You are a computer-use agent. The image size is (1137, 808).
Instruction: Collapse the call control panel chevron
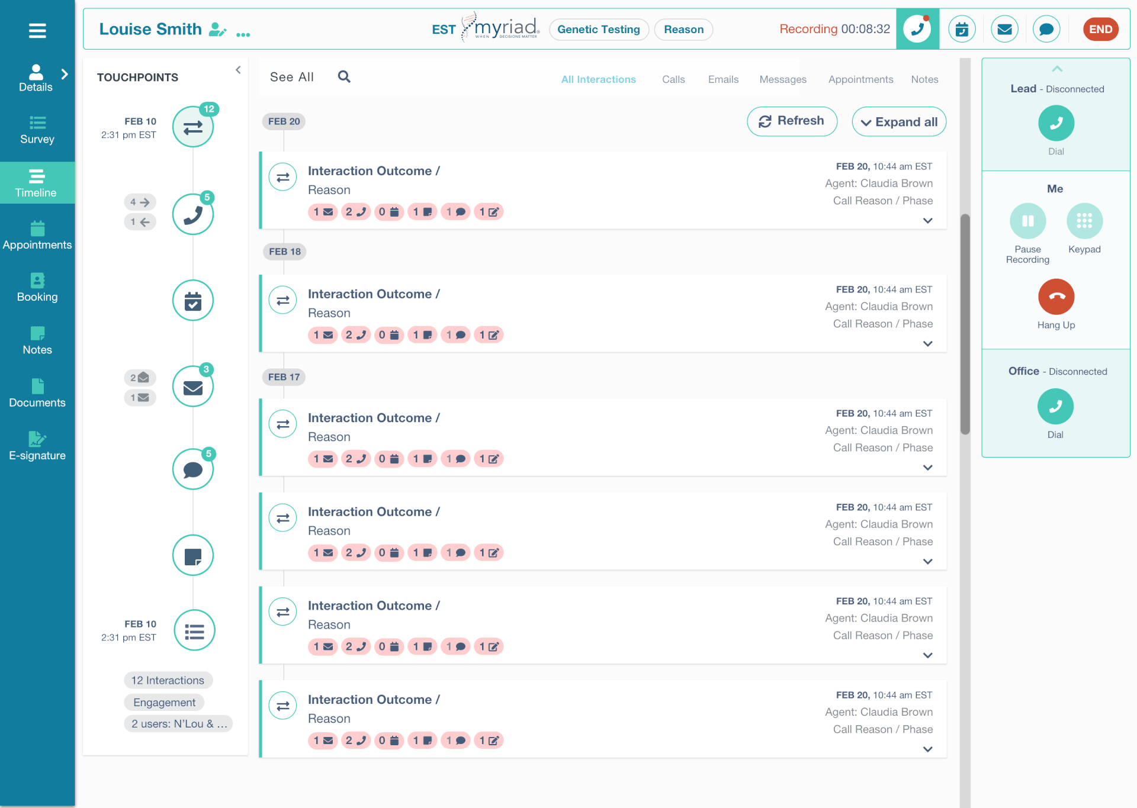(1056, 69)
